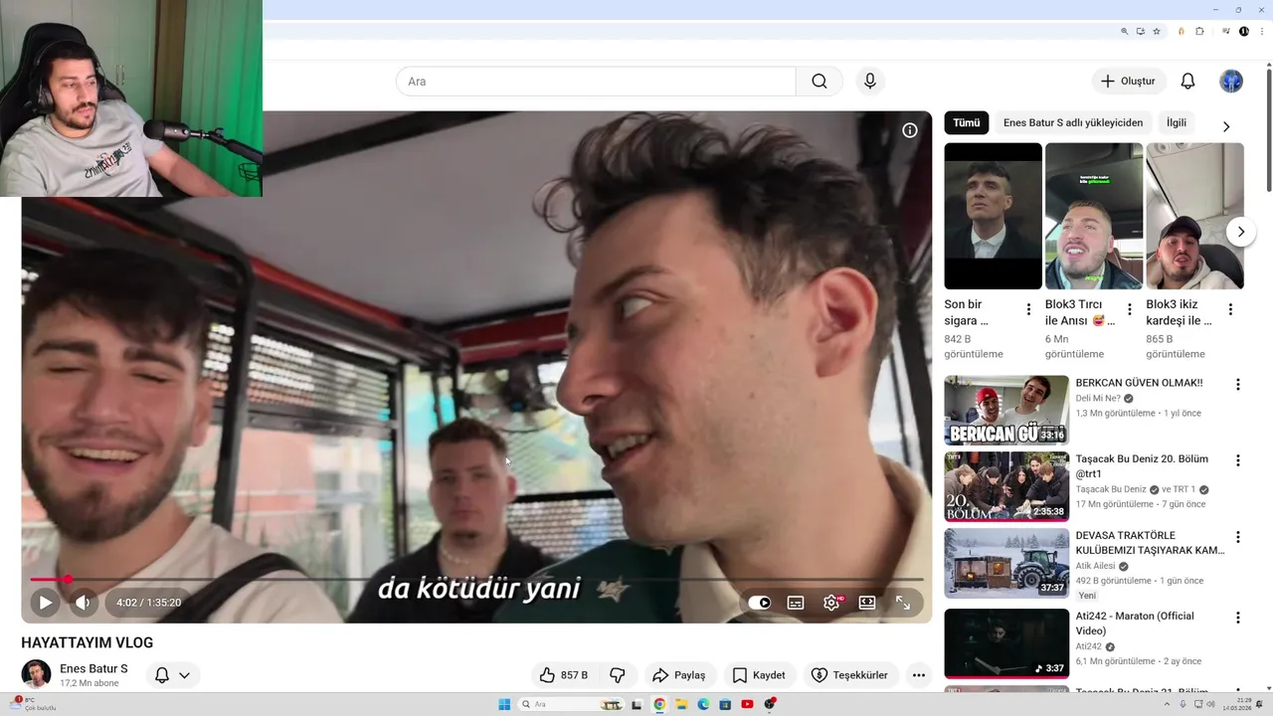The image size is (1273, 716).
Task: Start voice search with microphone icon
Action: (870, 82)
